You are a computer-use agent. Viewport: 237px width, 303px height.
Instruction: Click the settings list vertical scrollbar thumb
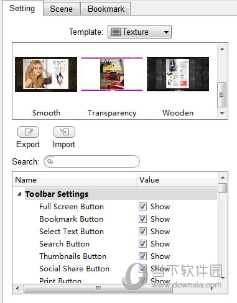point(223,188)
